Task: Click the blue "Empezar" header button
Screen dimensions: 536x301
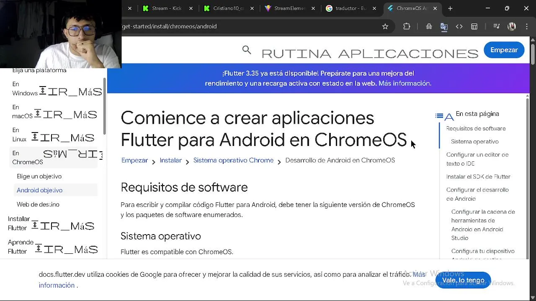Action: point(504,50)
